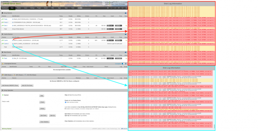258x131 pixels.
Task: Click the first icon of the top-right toolbar
Action: pos(108,8)
